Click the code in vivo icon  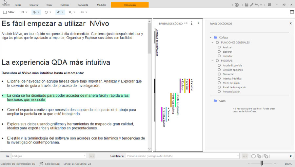[x=266, y=156]
